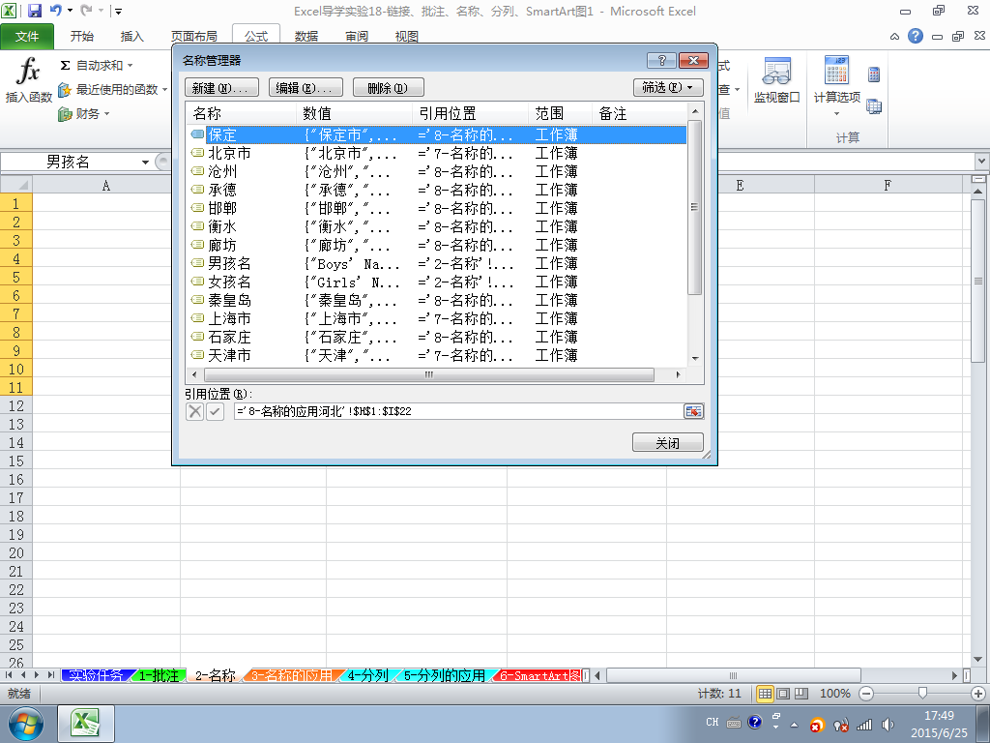Click the network signal tray icon
The width and height of the screenshot is (990, 743).
pyautogui.click(x=863, y=725)
